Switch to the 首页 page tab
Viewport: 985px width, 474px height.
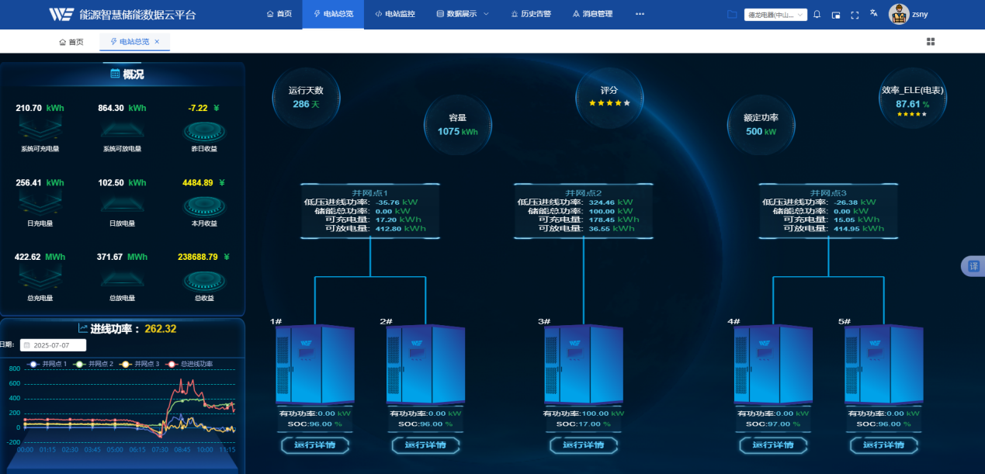71,42
